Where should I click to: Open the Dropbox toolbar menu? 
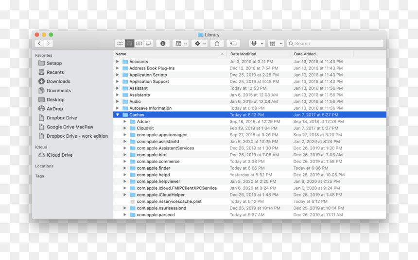[x=257, y=43]
